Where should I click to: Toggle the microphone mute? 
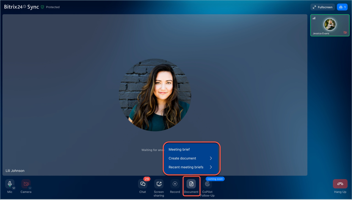pos(10,183)
